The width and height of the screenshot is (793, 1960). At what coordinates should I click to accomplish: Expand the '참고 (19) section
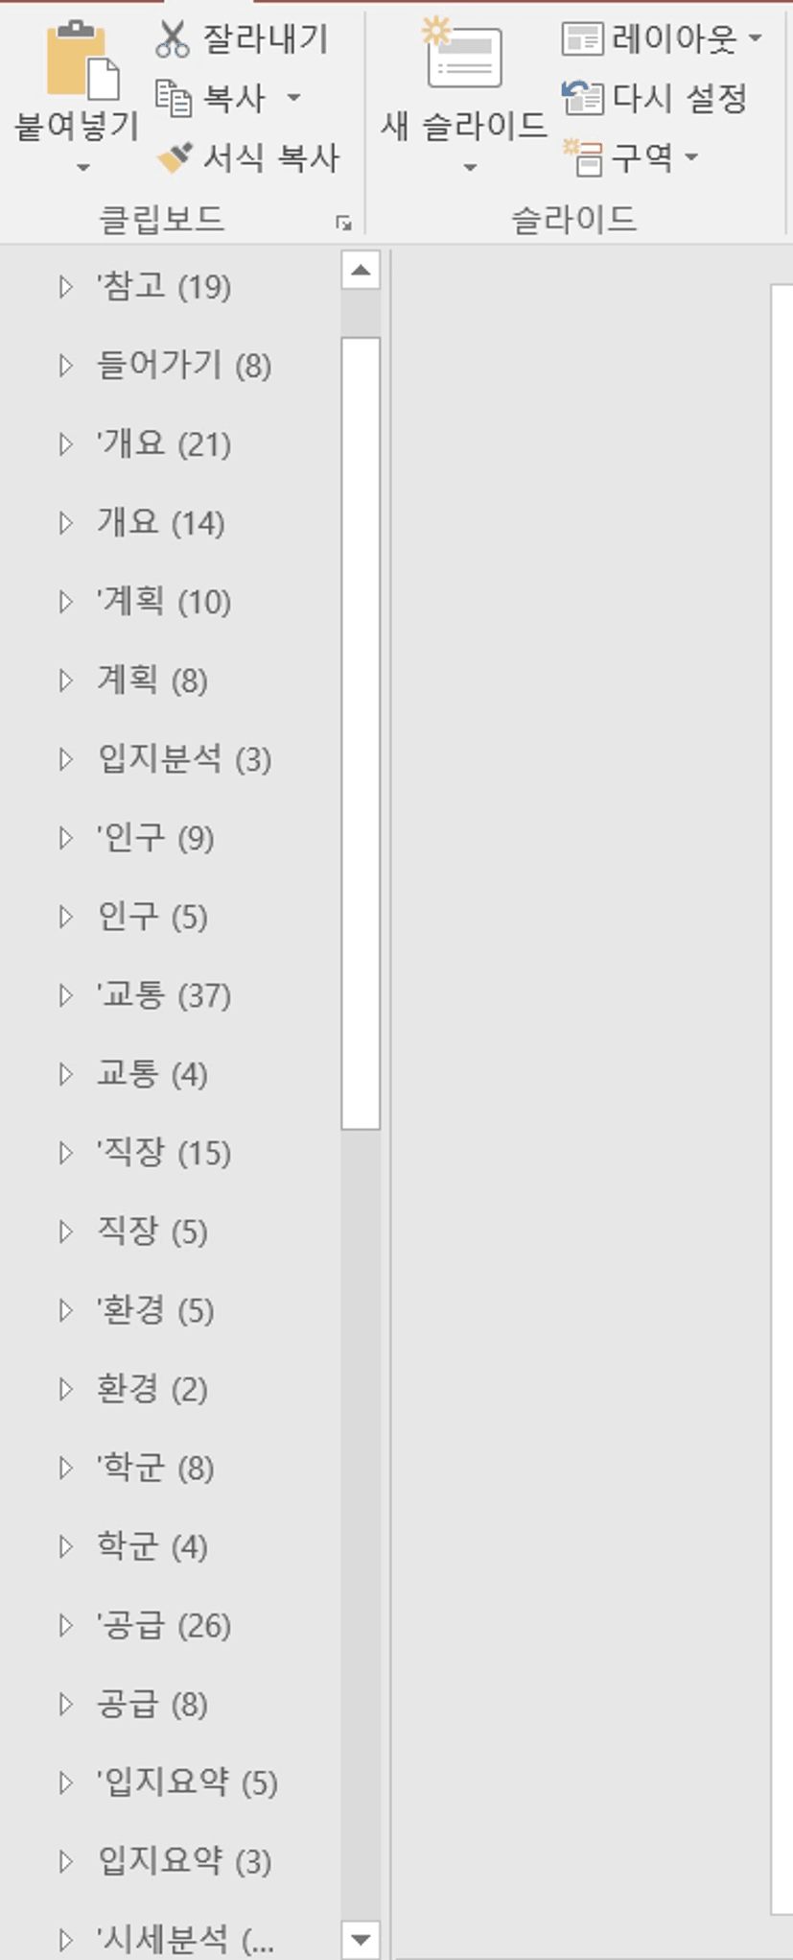point(65,286)
